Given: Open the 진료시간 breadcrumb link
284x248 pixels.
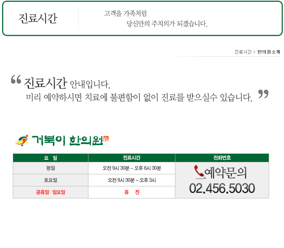Looking at the screenshot, I should tap(243, 52).
